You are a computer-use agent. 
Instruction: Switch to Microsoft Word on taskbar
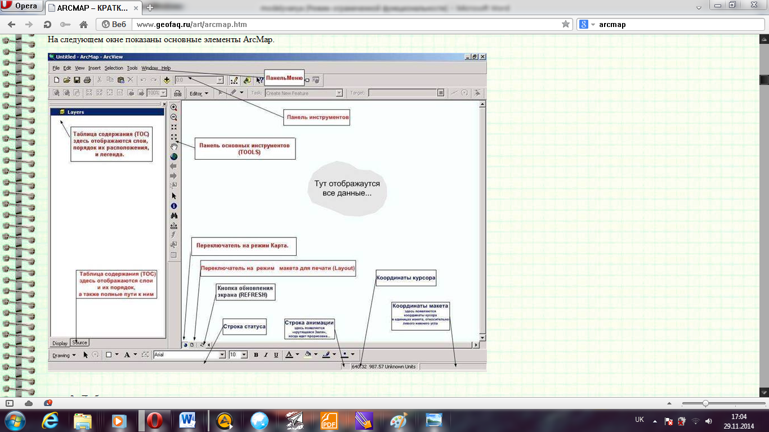point(187,420)
